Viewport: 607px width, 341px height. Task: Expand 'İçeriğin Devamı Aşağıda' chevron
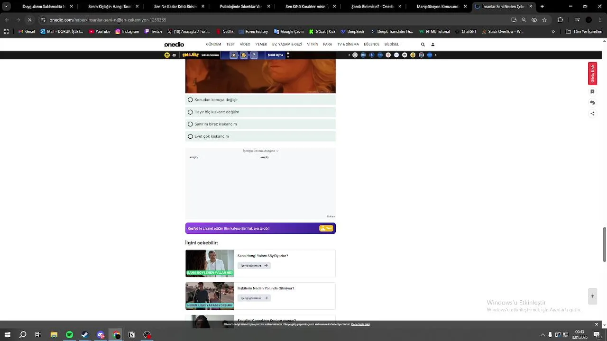pyautogui.click(x=277, y=151)
